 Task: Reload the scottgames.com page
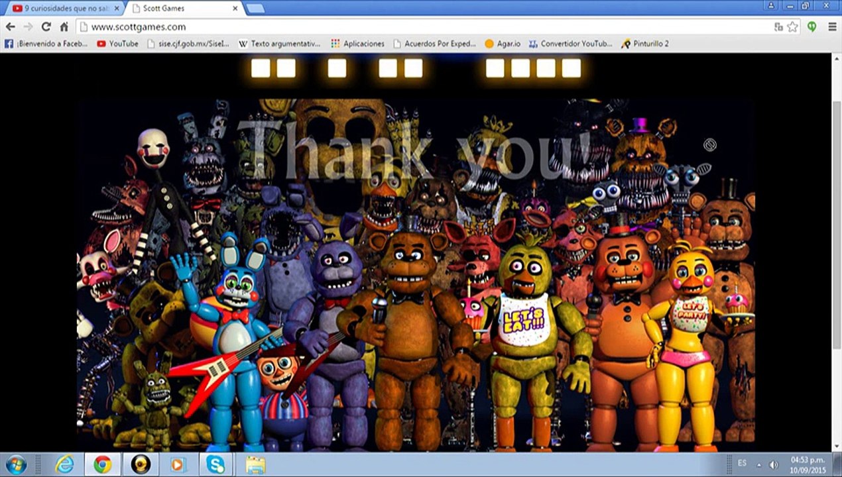pos(46,27)
